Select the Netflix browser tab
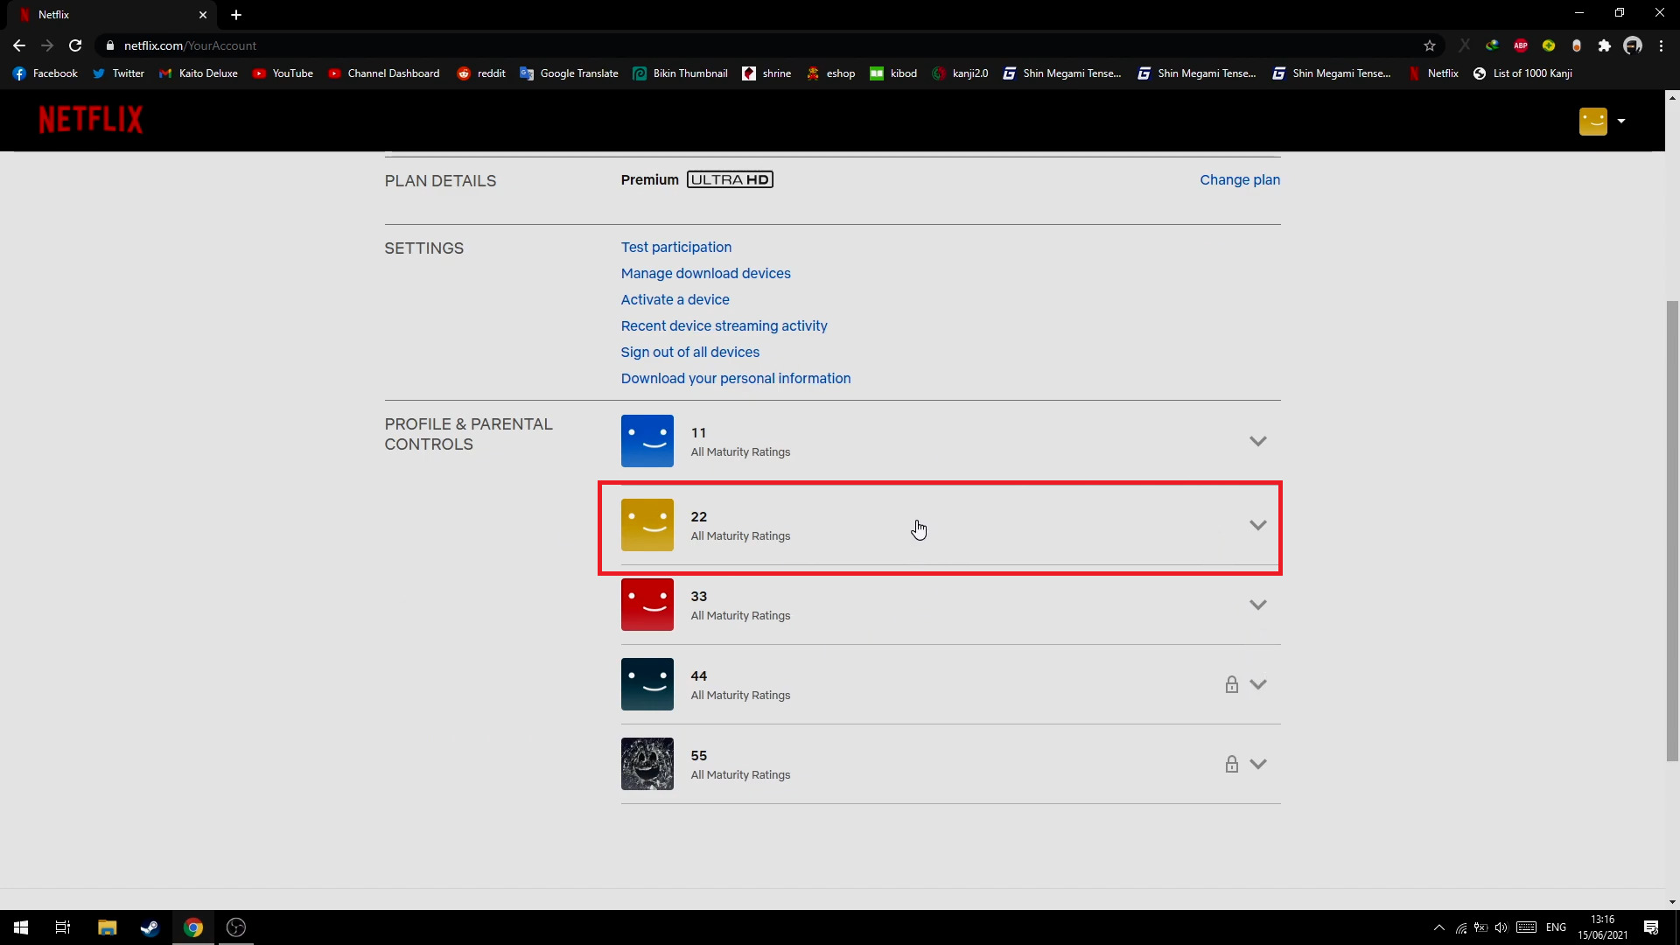 tap(112, 15)
